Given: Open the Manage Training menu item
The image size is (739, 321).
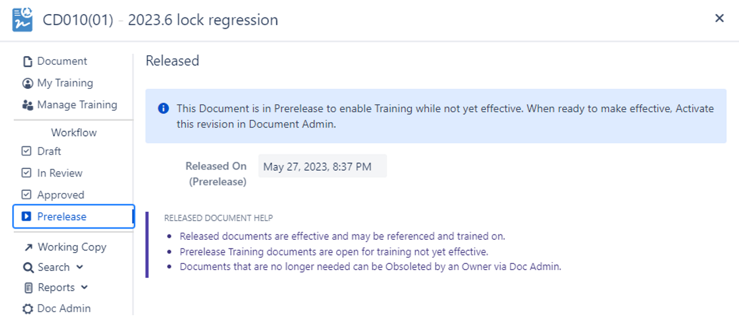Looking at the screenshot, I should coord(77,105).
